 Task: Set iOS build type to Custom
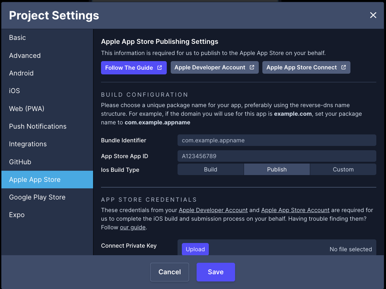pos(343,169)
